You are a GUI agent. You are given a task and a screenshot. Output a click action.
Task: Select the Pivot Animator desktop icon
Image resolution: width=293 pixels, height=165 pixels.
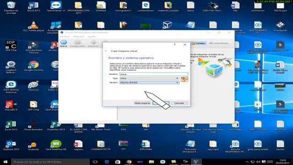pos(33,126)
